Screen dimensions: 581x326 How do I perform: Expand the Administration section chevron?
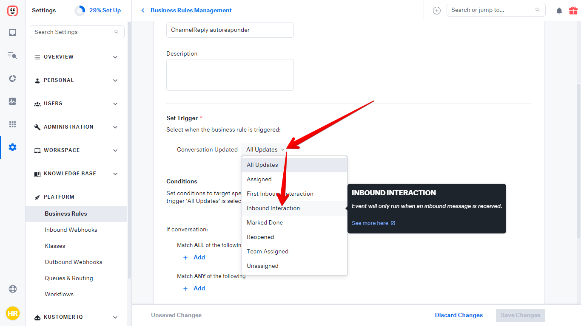tap(115, 127)
